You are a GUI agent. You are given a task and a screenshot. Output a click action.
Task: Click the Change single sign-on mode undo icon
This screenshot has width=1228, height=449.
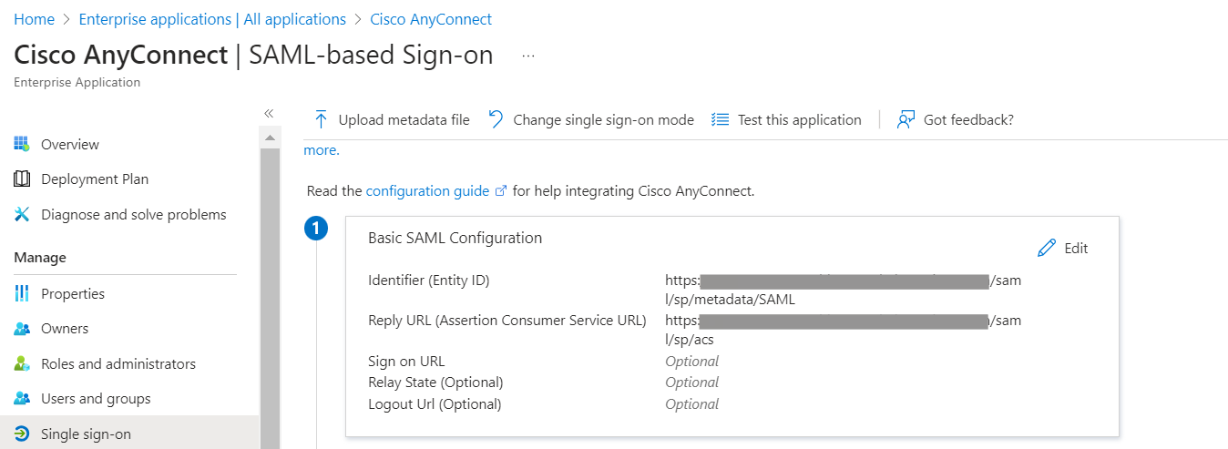[496, 119]
